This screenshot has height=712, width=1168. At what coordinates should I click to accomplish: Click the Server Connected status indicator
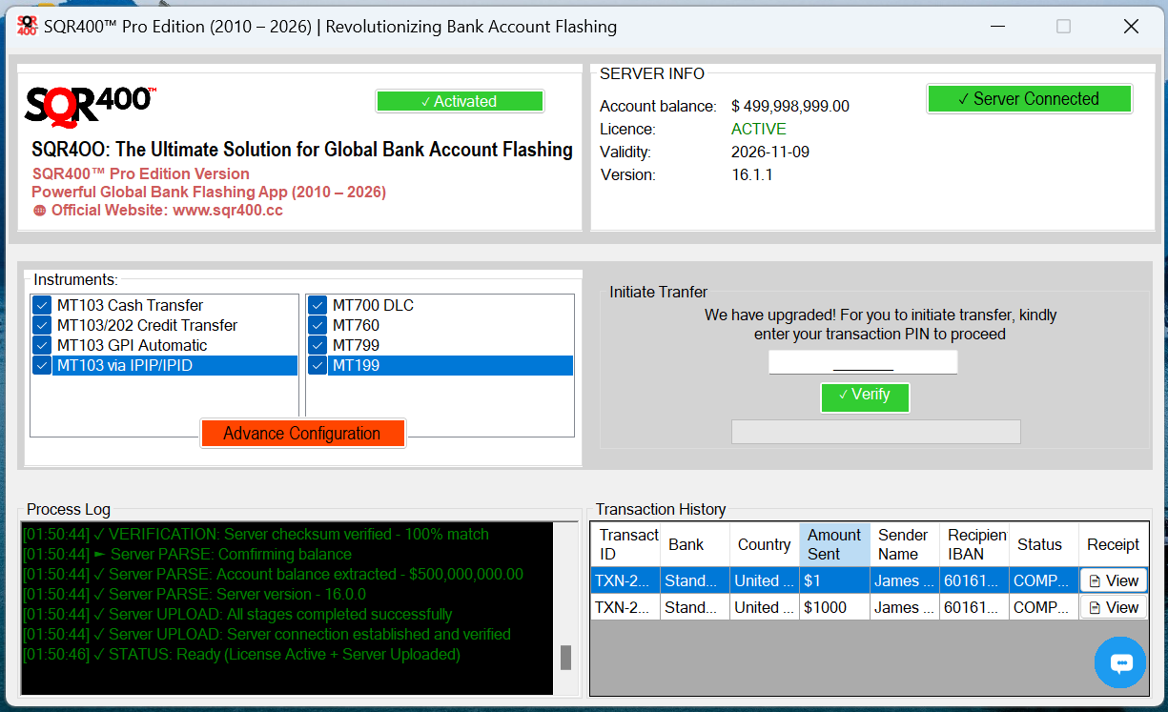(x=1029, y=99)
